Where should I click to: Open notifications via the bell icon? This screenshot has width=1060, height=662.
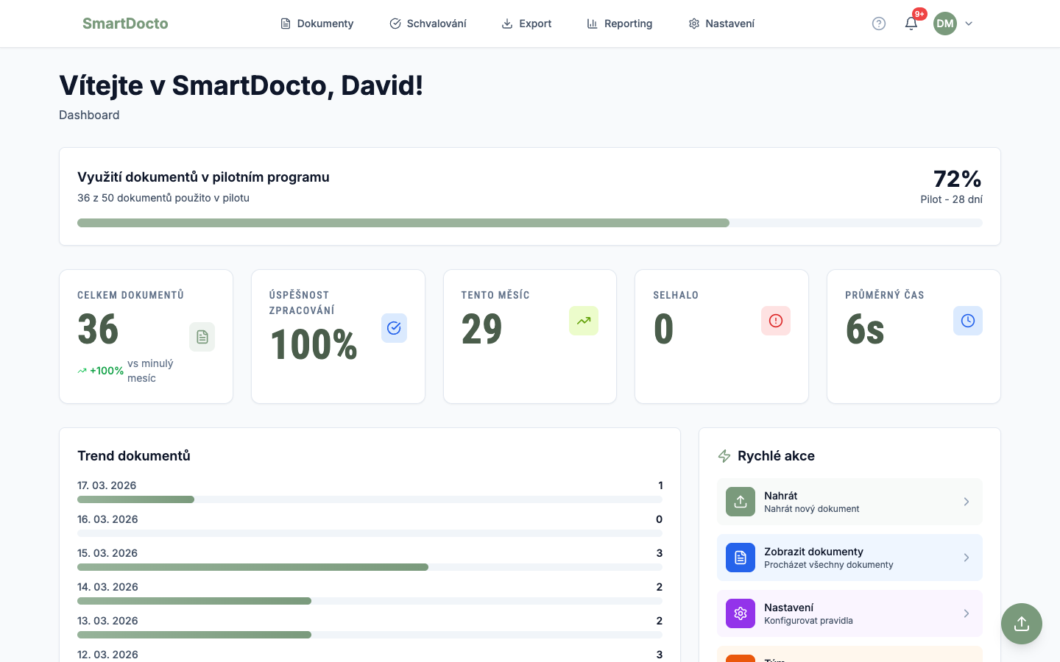tap(911, 24)
